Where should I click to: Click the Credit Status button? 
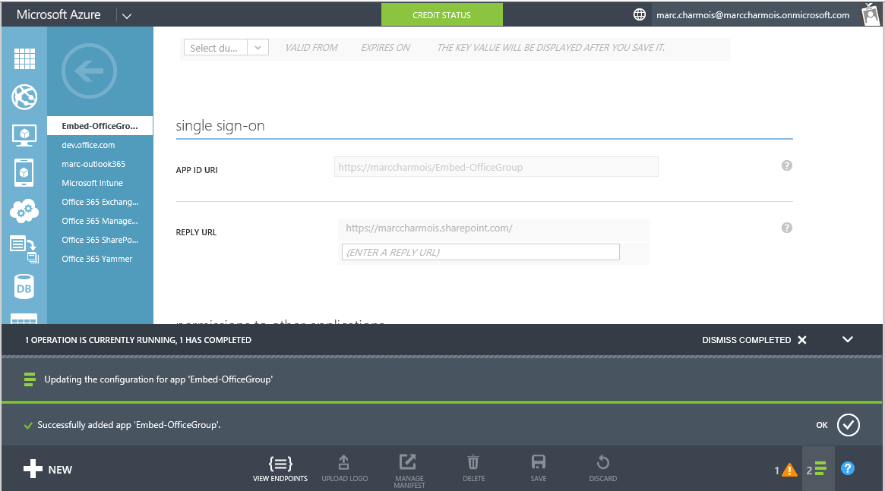click(x=442, y=14)
